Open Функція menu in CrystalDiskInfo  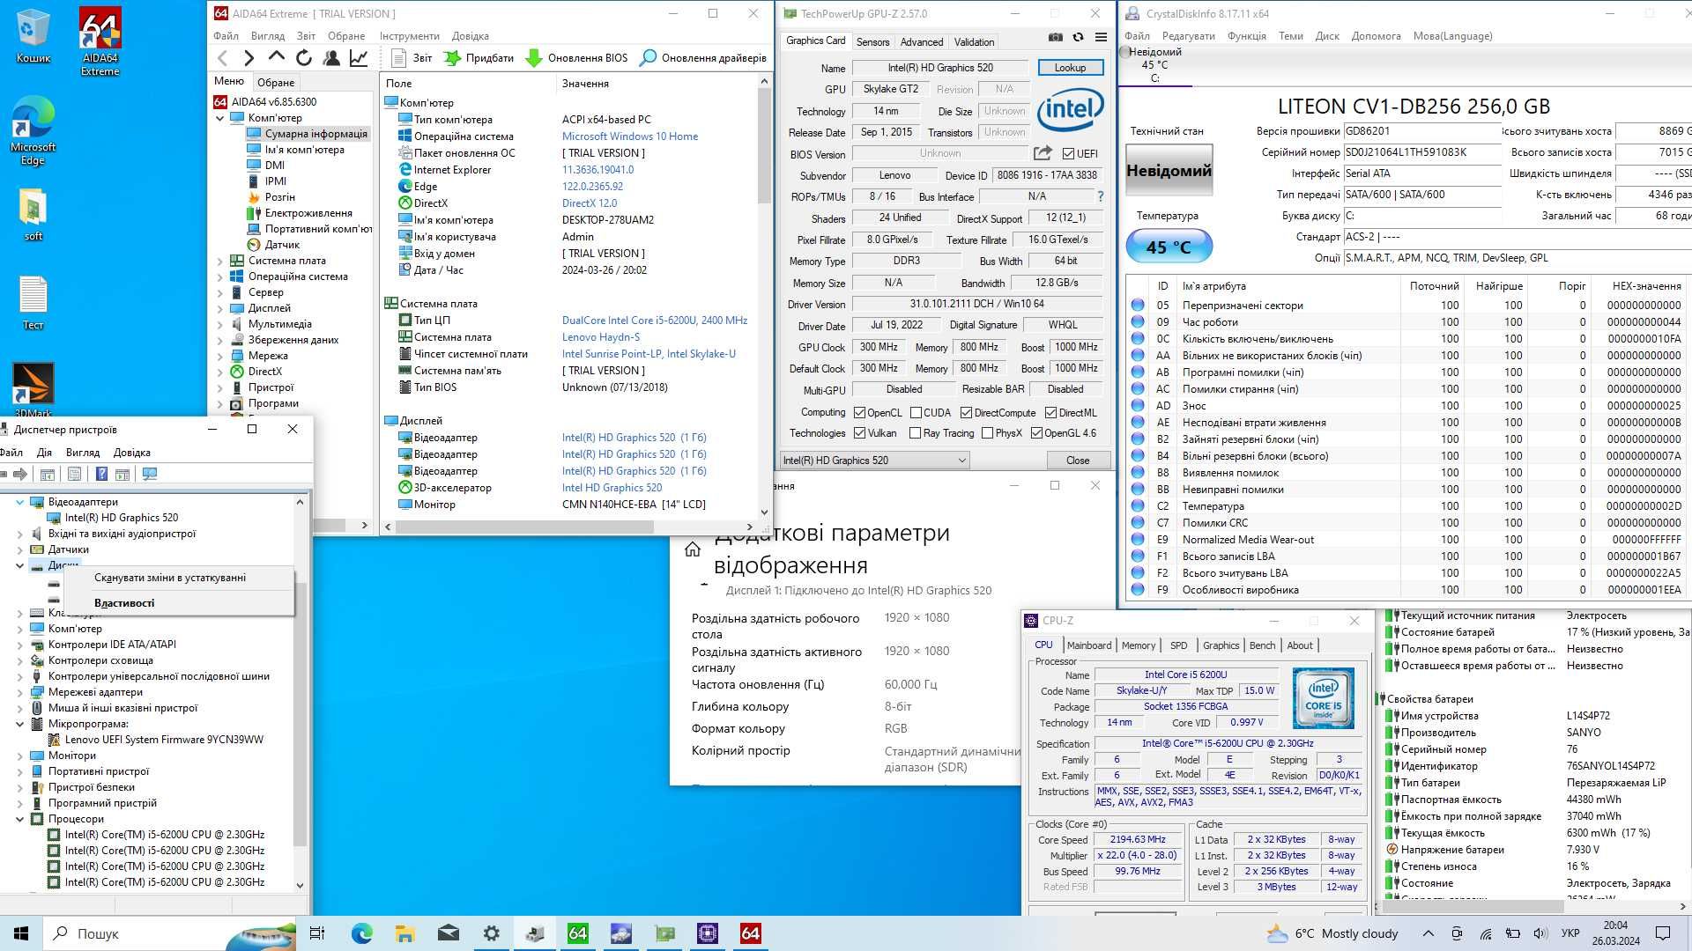click(x=1246, y=36)
